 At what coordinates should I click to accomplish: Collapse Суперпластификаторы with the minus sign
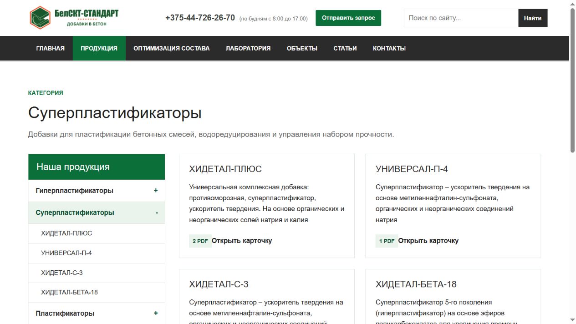click(x=157, y=213)
